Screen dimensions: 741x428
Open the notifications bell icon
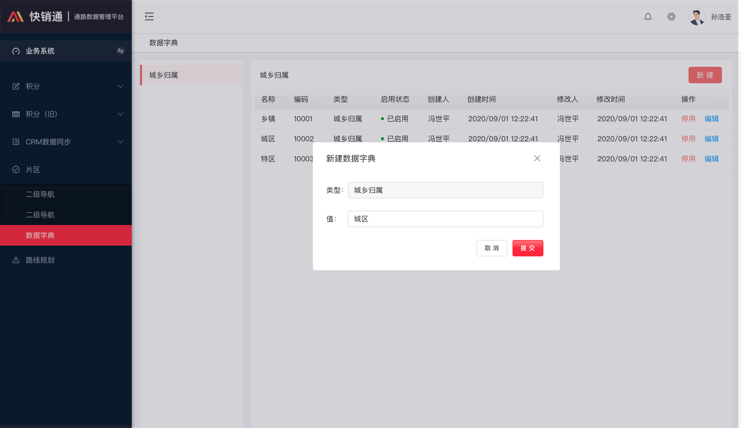[x=648, y=16]
